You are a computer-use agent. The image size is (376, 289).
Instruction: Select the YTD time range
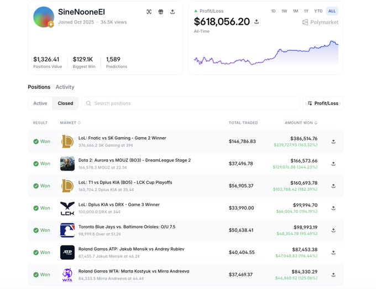point(318,11)
